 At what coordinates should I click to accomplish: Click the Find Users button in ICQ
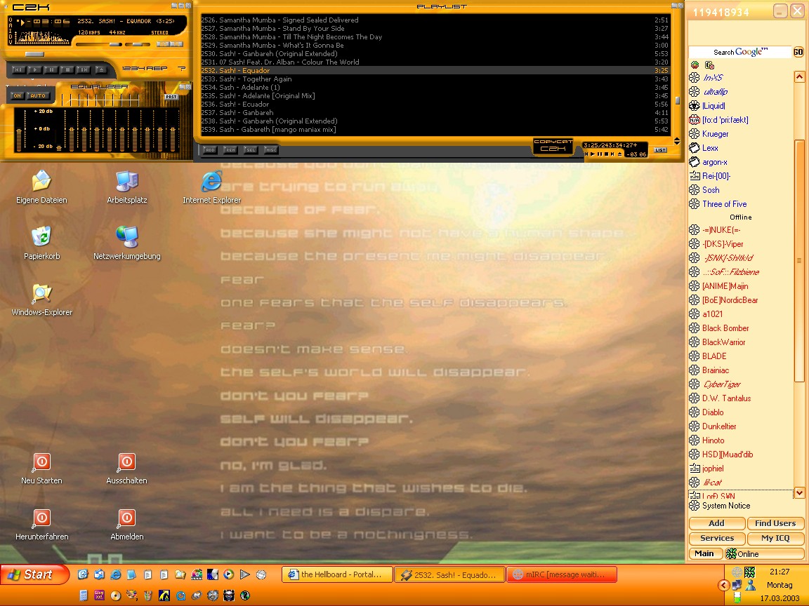[775, 523]
